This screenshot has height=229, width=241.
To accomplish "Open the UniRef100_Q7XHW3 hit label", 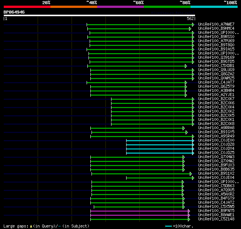I will 216,157.
